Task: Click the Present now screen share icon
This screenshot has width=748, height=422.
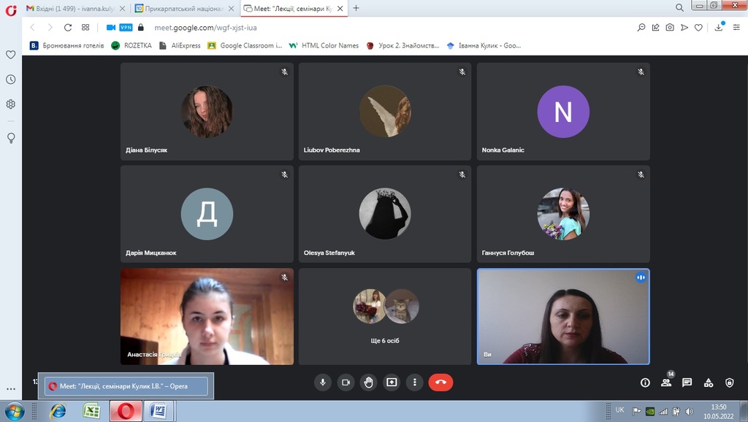Action: (x=392, y=382)
